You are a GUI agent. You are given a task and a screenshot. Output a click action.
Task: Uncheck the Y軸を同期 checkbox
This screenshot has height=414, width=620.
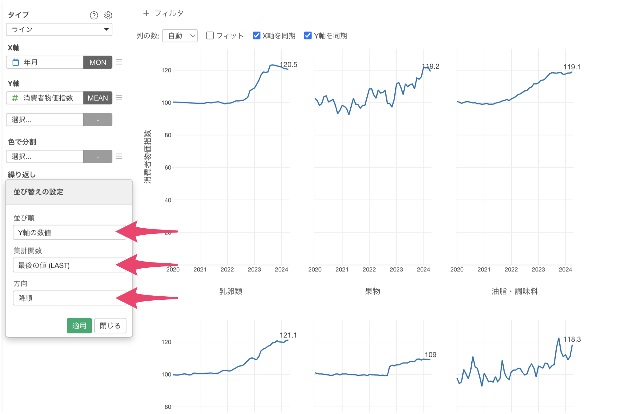[x=308, y=35]
